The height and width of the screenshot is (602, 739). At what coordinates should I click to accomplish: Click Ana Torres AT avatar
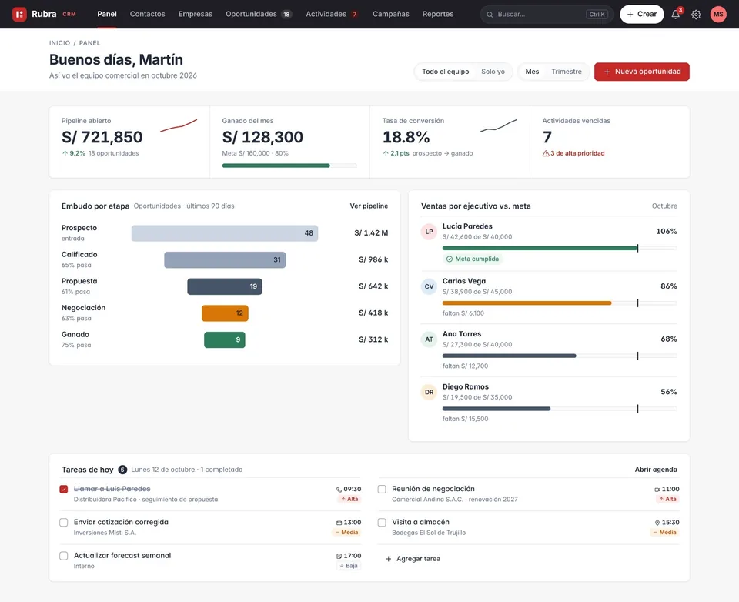pos(429,339)
